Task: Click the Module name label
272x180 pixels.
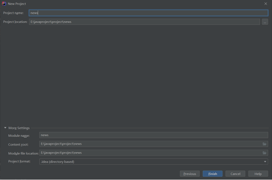Action: (19, 136)
